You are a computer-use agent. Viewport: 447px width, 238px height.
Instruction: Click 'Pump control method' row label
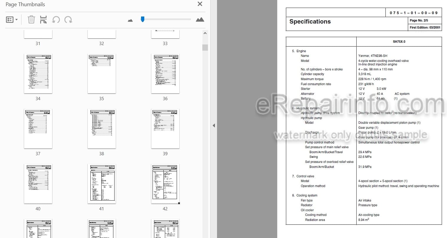(x=319, y=142)
